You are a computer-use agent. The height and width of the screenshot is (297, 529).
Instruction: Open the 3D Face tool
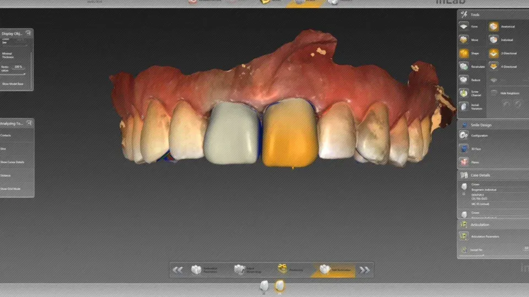pos(463,148)
